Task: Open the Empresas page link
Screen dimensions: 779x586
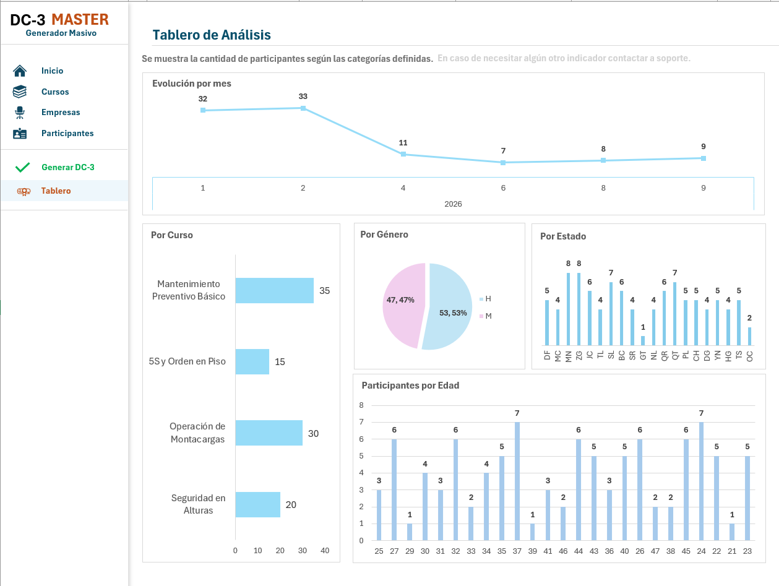Action: (61, 113)
